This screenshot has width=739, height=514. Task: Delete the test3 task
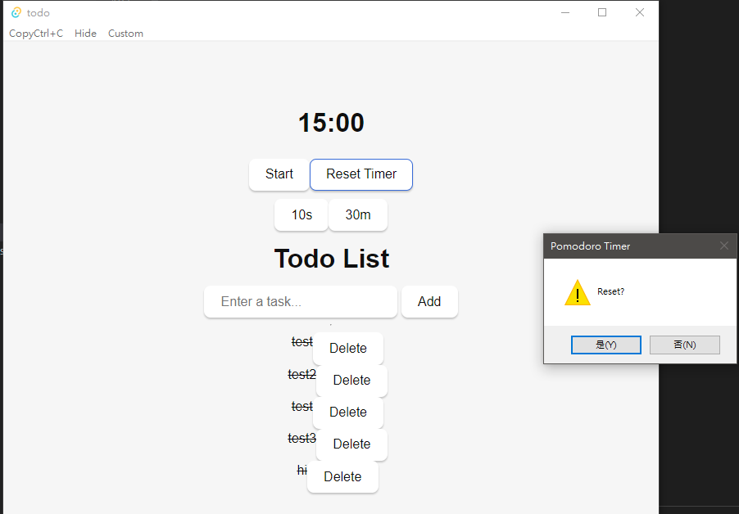click(x=351, y=444)
